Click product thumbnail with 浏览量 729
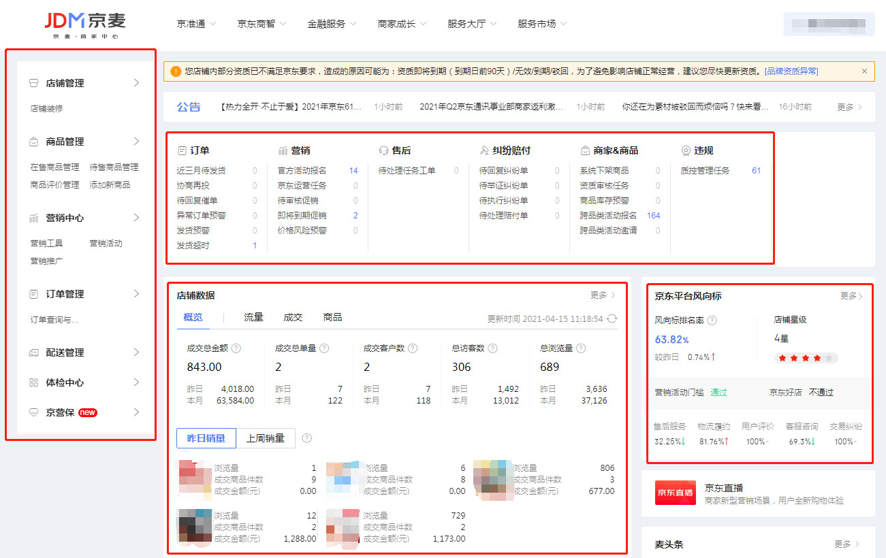 point(343,528)
